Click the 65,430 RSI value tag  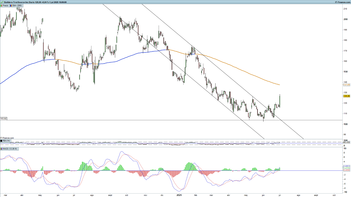point(347,142)
